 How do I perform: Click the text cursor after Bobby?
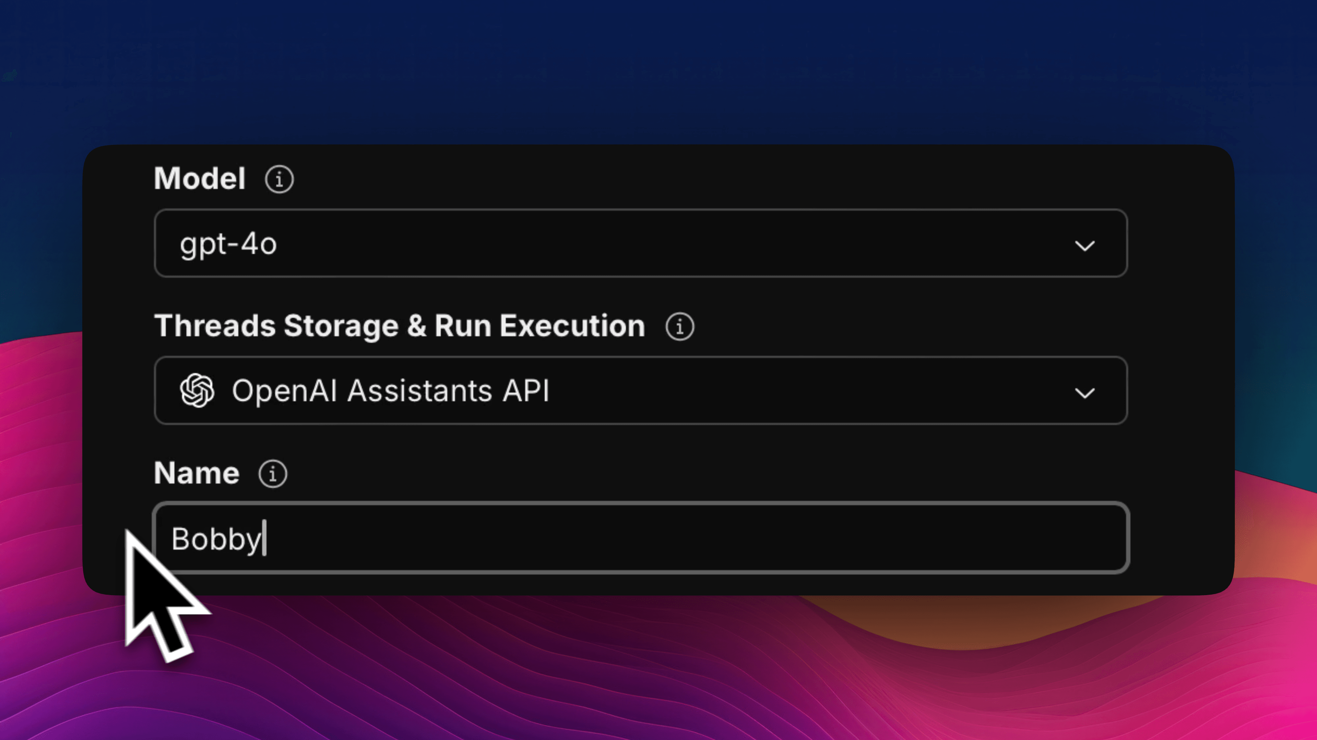pyautogui.click(x=264, y=538)
